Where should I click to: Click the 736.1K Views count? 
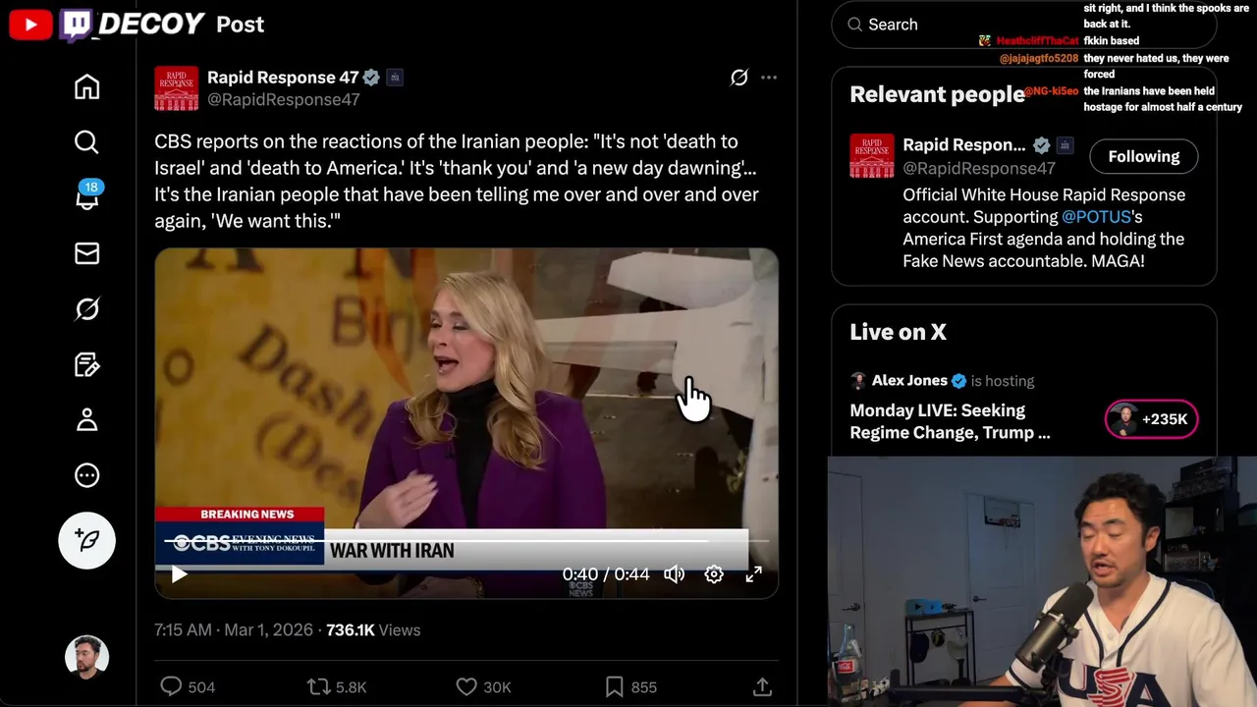pyautogui.click(x=373, y=630)
